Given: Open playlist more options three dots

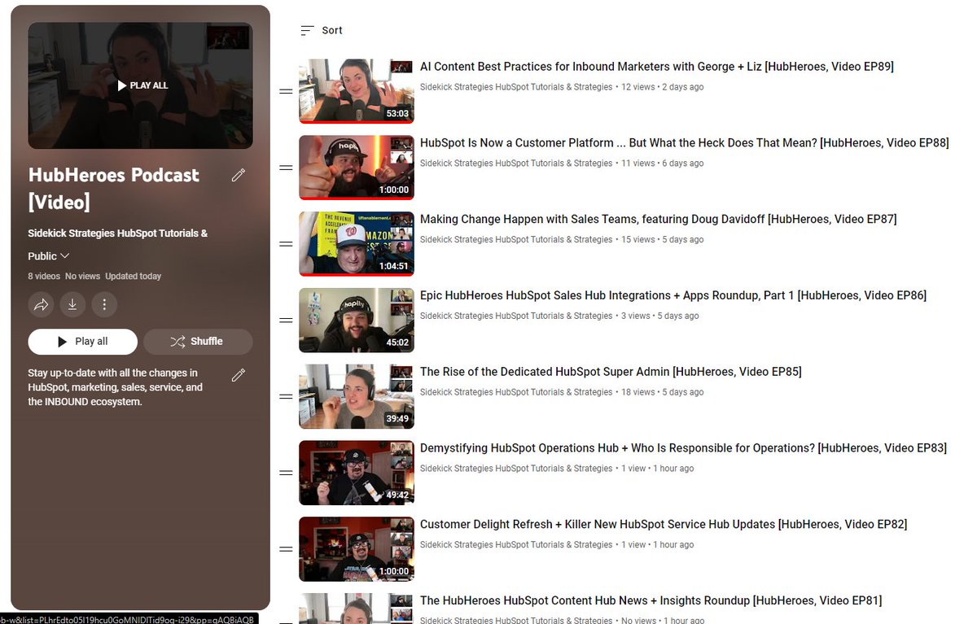Looking at the screenshot, I should coord(104,305).
